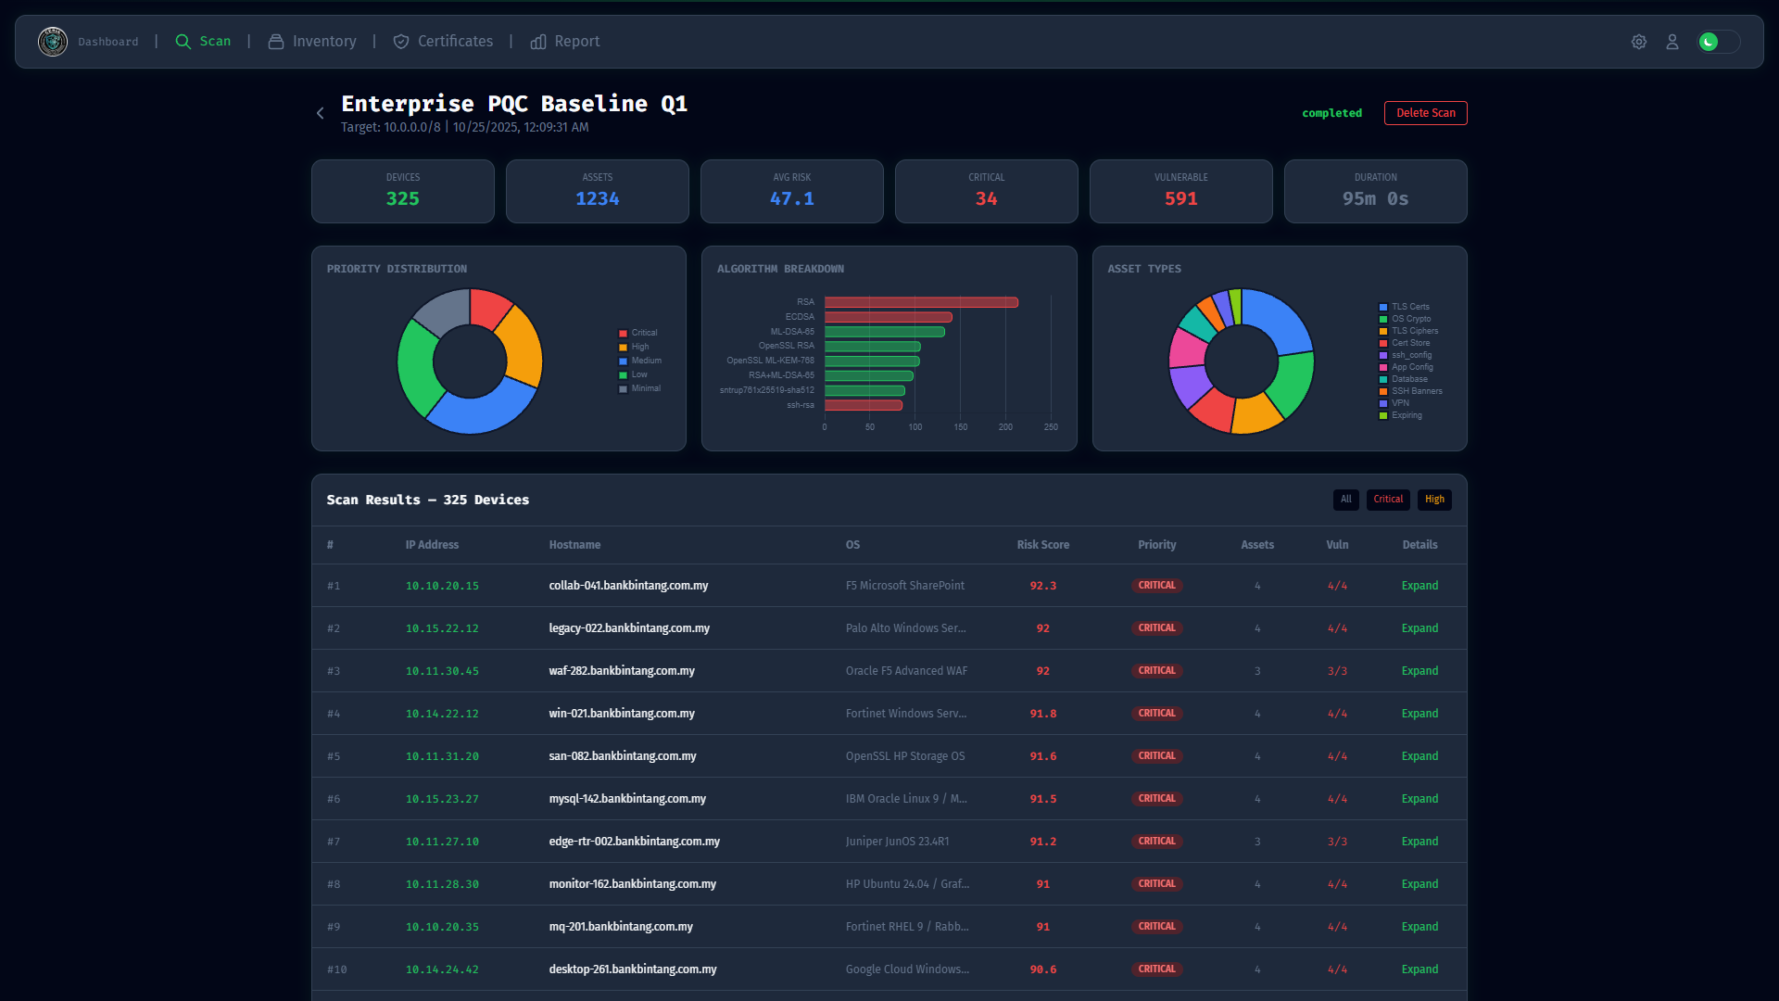Click the Critical red legend swatch
The height and width of the screenshot is (1001, 1779).
click(x=624, y=334)
